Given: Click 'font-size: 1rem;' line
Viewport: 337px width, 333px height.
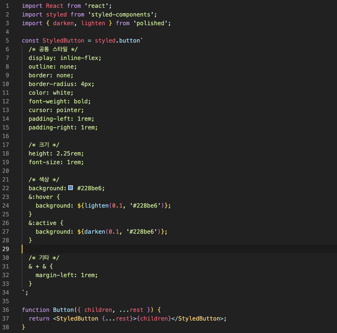Looking at the screenshot, I should tap(56, 162).
